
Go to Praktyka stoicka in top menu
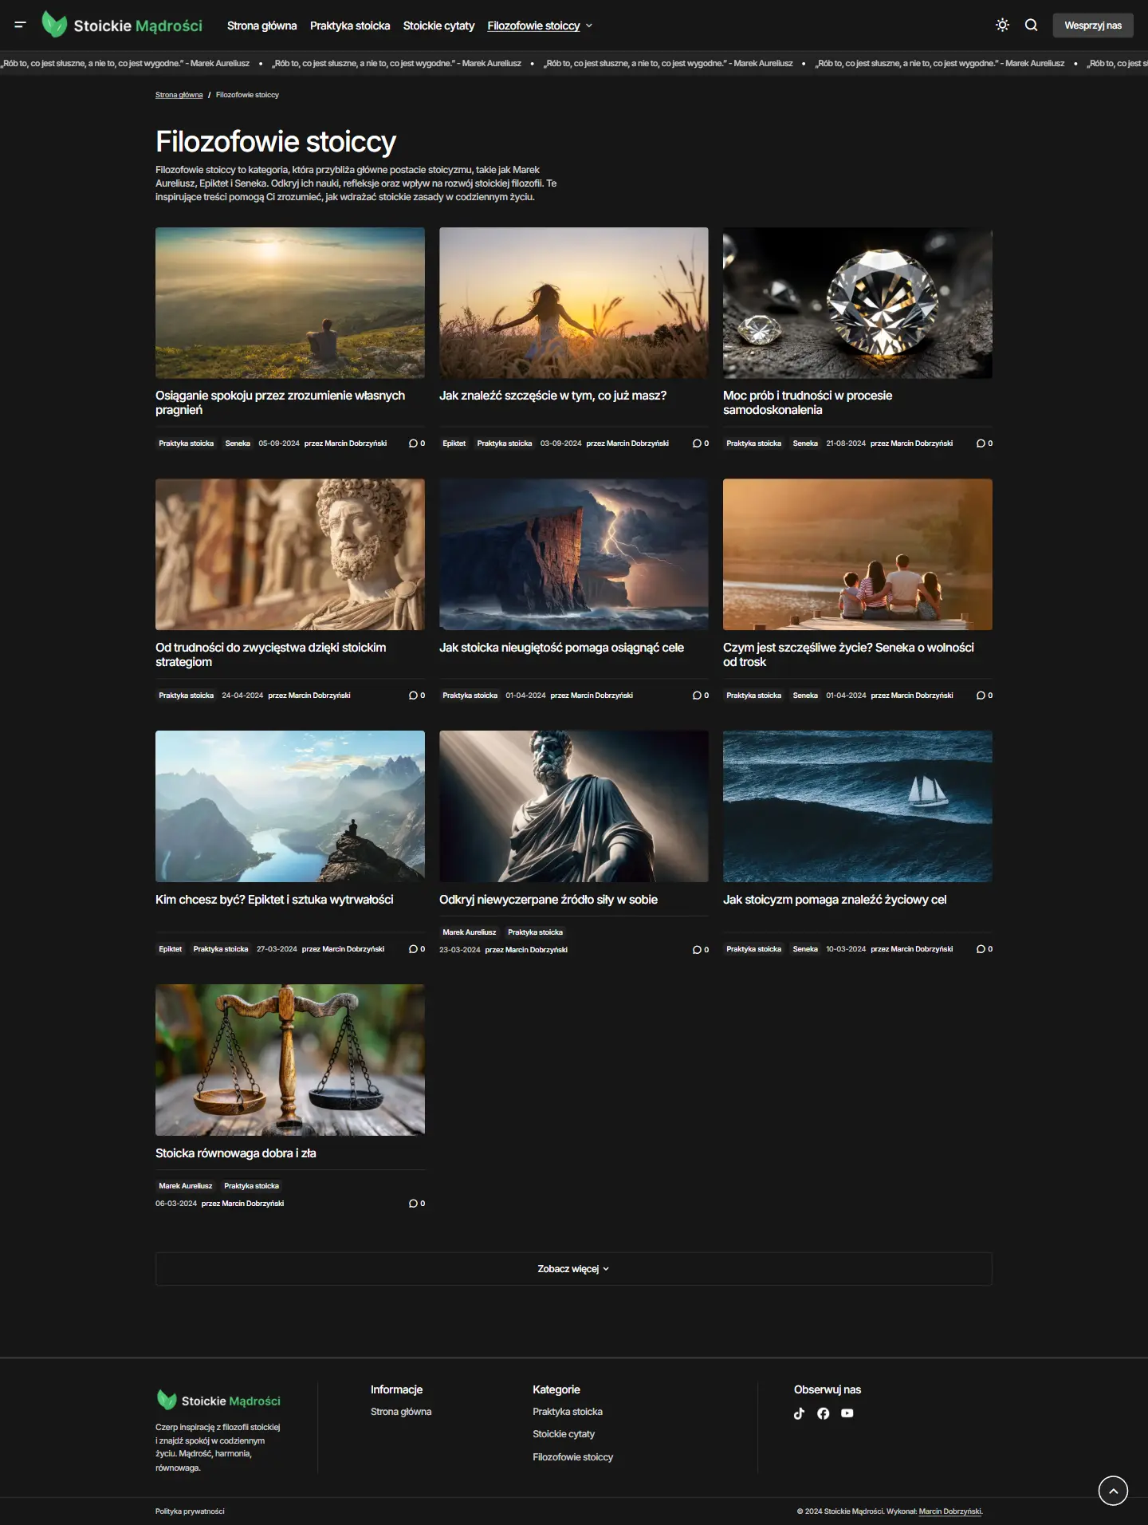pyautogui.click(x=350, y=26)
